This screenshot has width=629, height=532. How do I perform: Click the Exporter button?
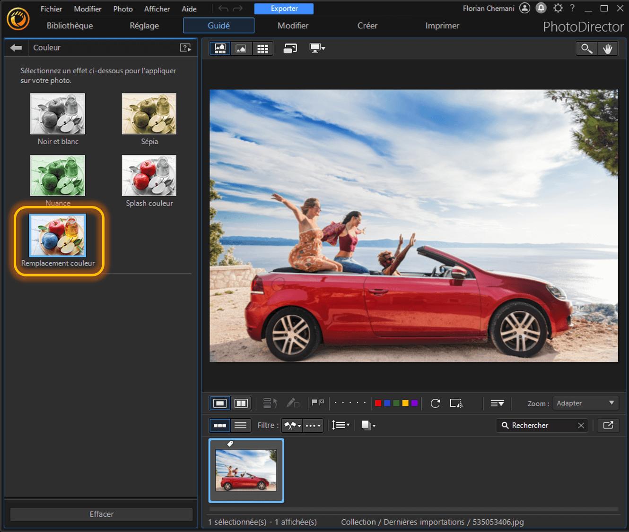[x=284, y=9]
